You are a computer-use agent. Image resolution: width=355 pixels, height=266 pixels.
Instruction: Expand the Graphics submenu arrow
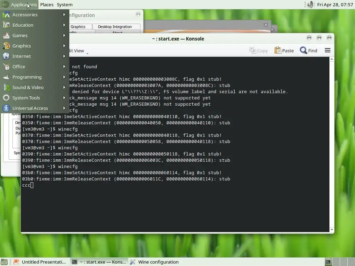click(x=64, y=46)
